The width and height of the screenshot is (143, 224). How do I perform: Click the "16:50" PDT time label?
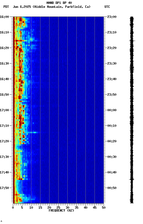(4, 95)
